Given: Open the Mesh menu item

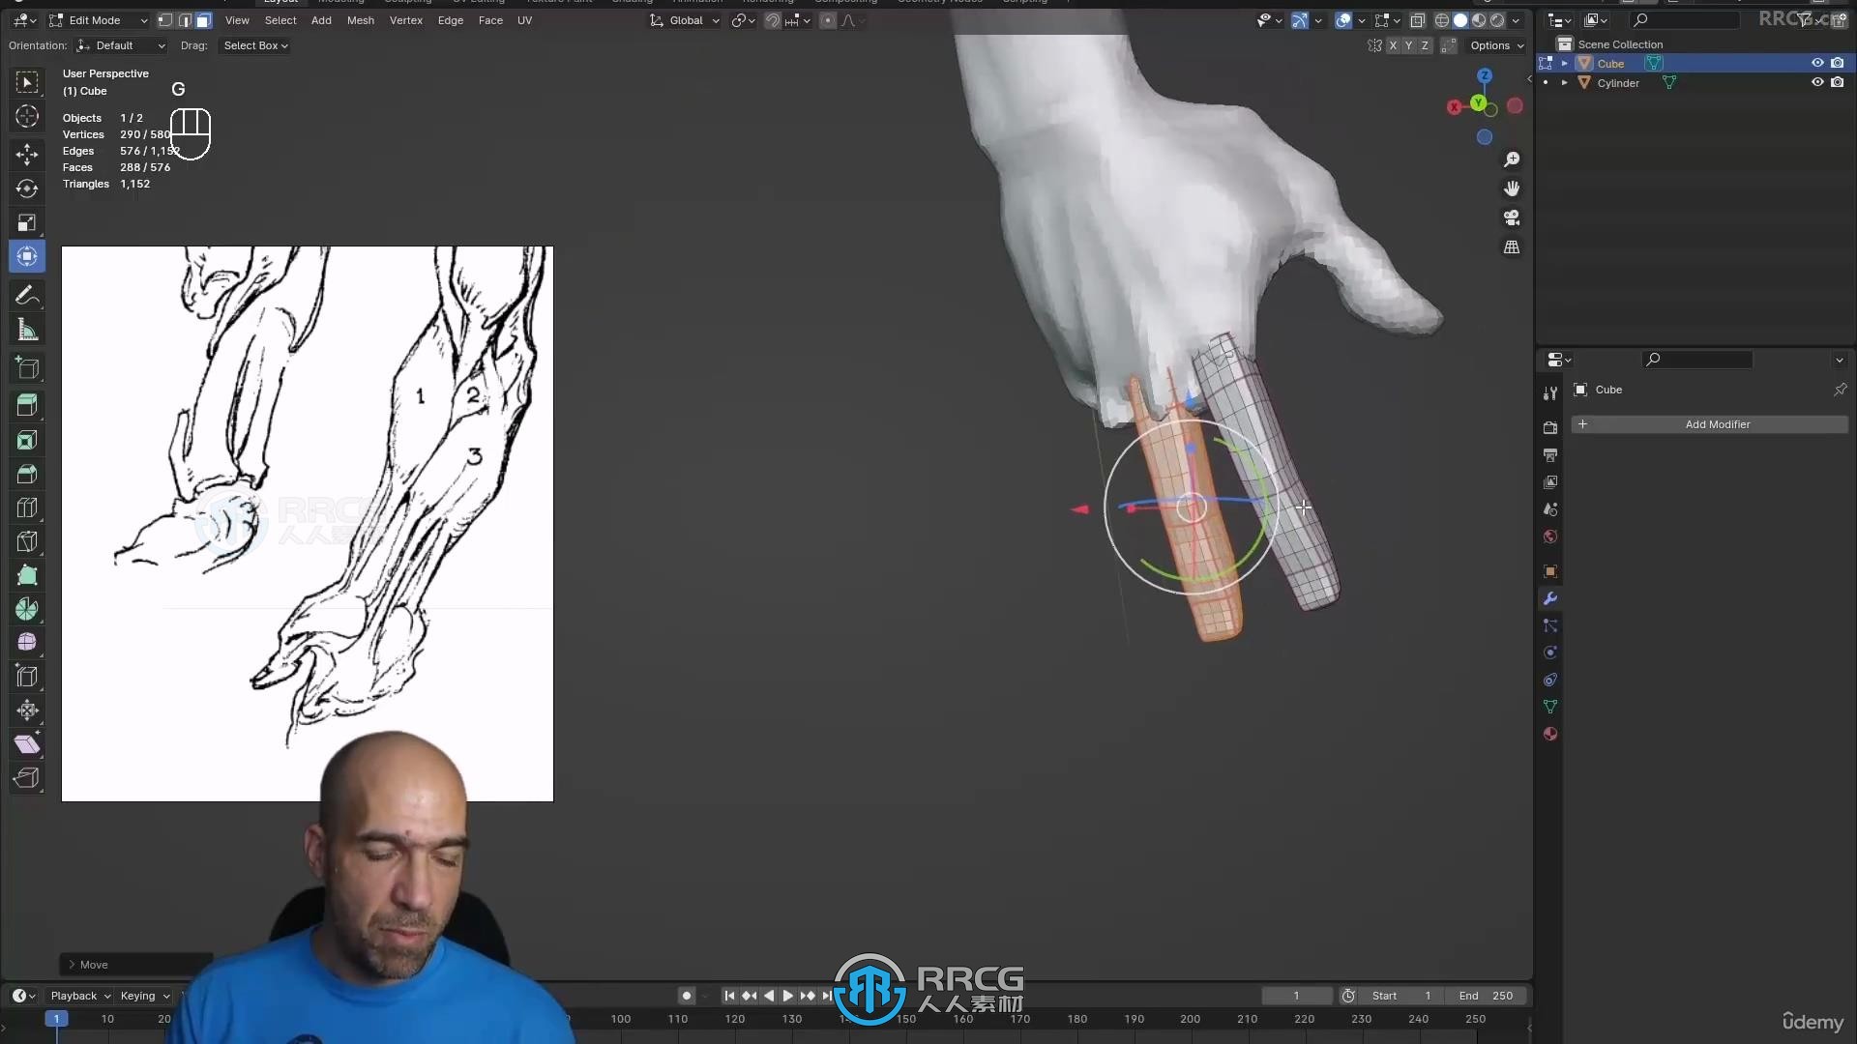Looking at the screenshot, I should 360,20.
